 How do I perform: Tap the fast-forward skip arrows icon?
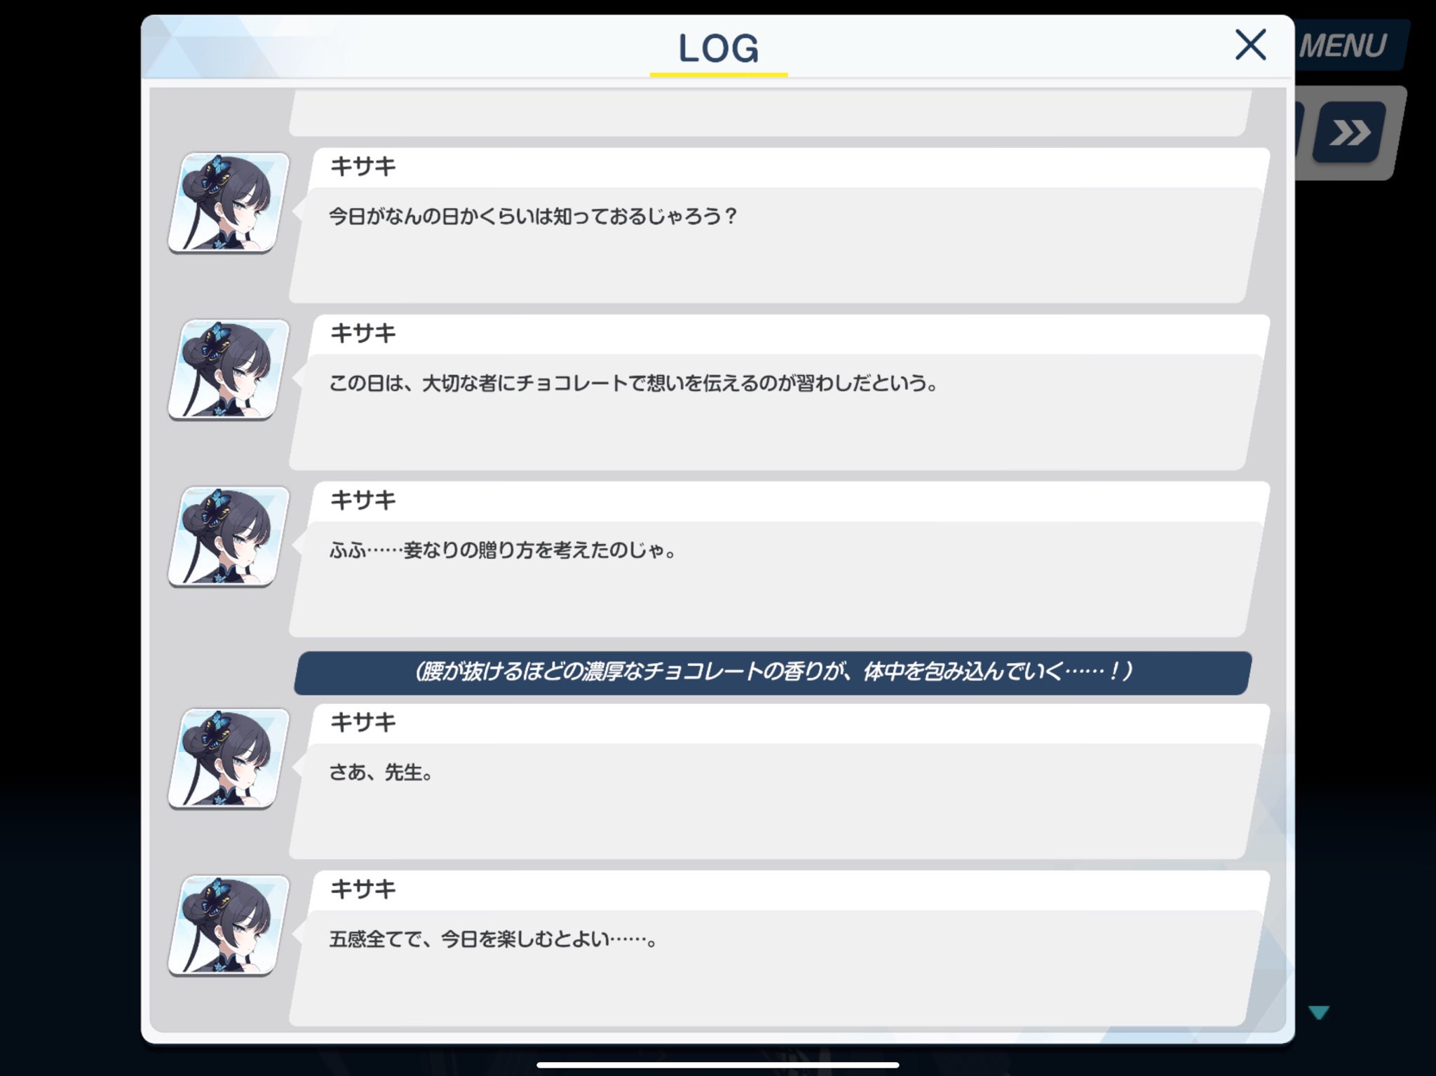click(1350, 132)
